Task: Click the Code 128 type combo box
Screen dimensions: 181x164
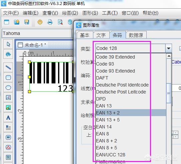Action: [130, 48]
